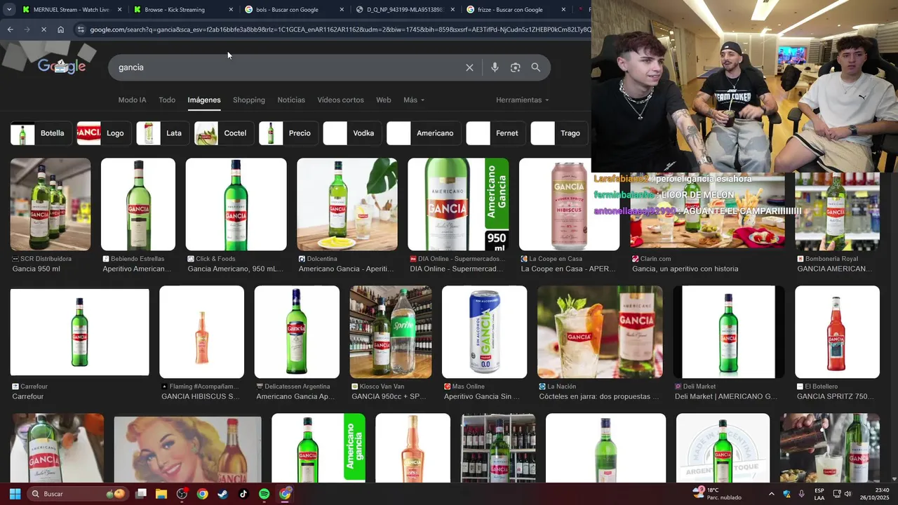Close the Browse - Kick Streaming tab
Screen dimensions: 898x505
click(231, 10)
